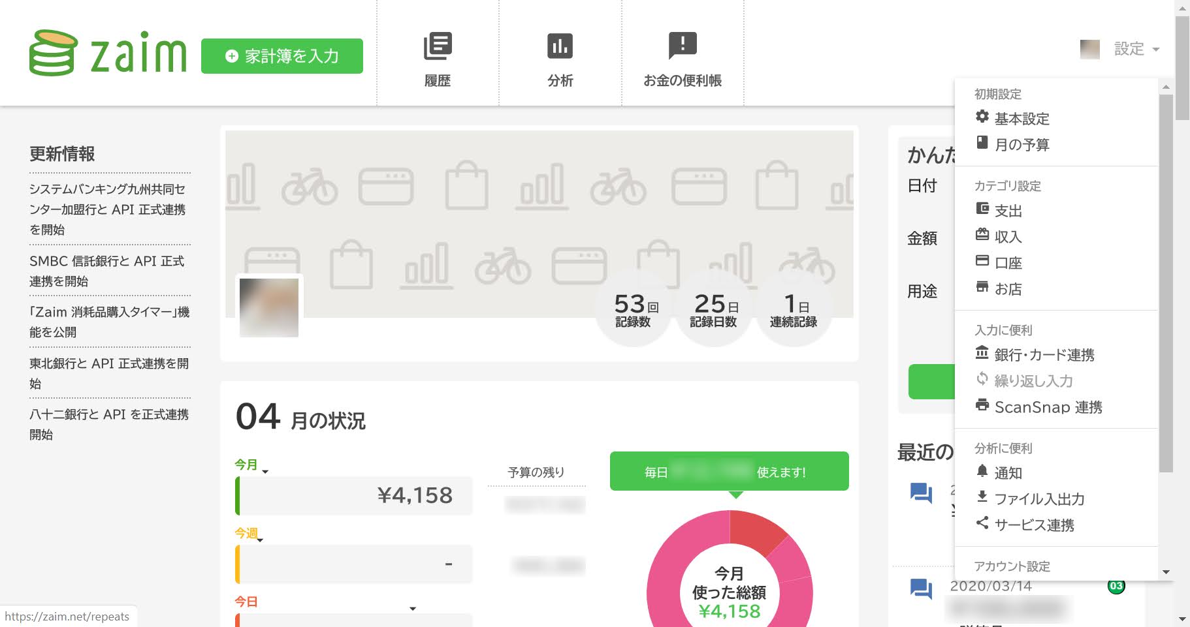Open 通知 menu entry
Viewport: 1190px width, 627px height.
point(1008,473)
